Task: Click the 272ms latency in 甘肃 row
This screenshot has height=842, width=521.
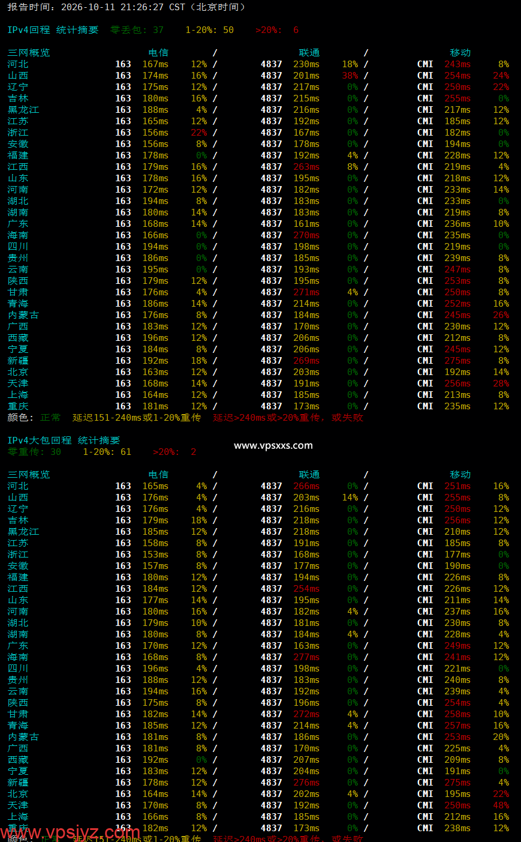Action: pyautogui.click(x=306, y=714)
